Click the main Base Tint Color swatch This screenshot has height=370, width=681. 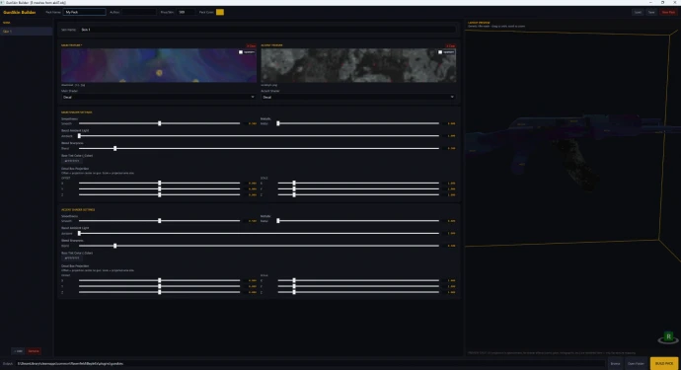pyautogui.click(x=72, y=161)
